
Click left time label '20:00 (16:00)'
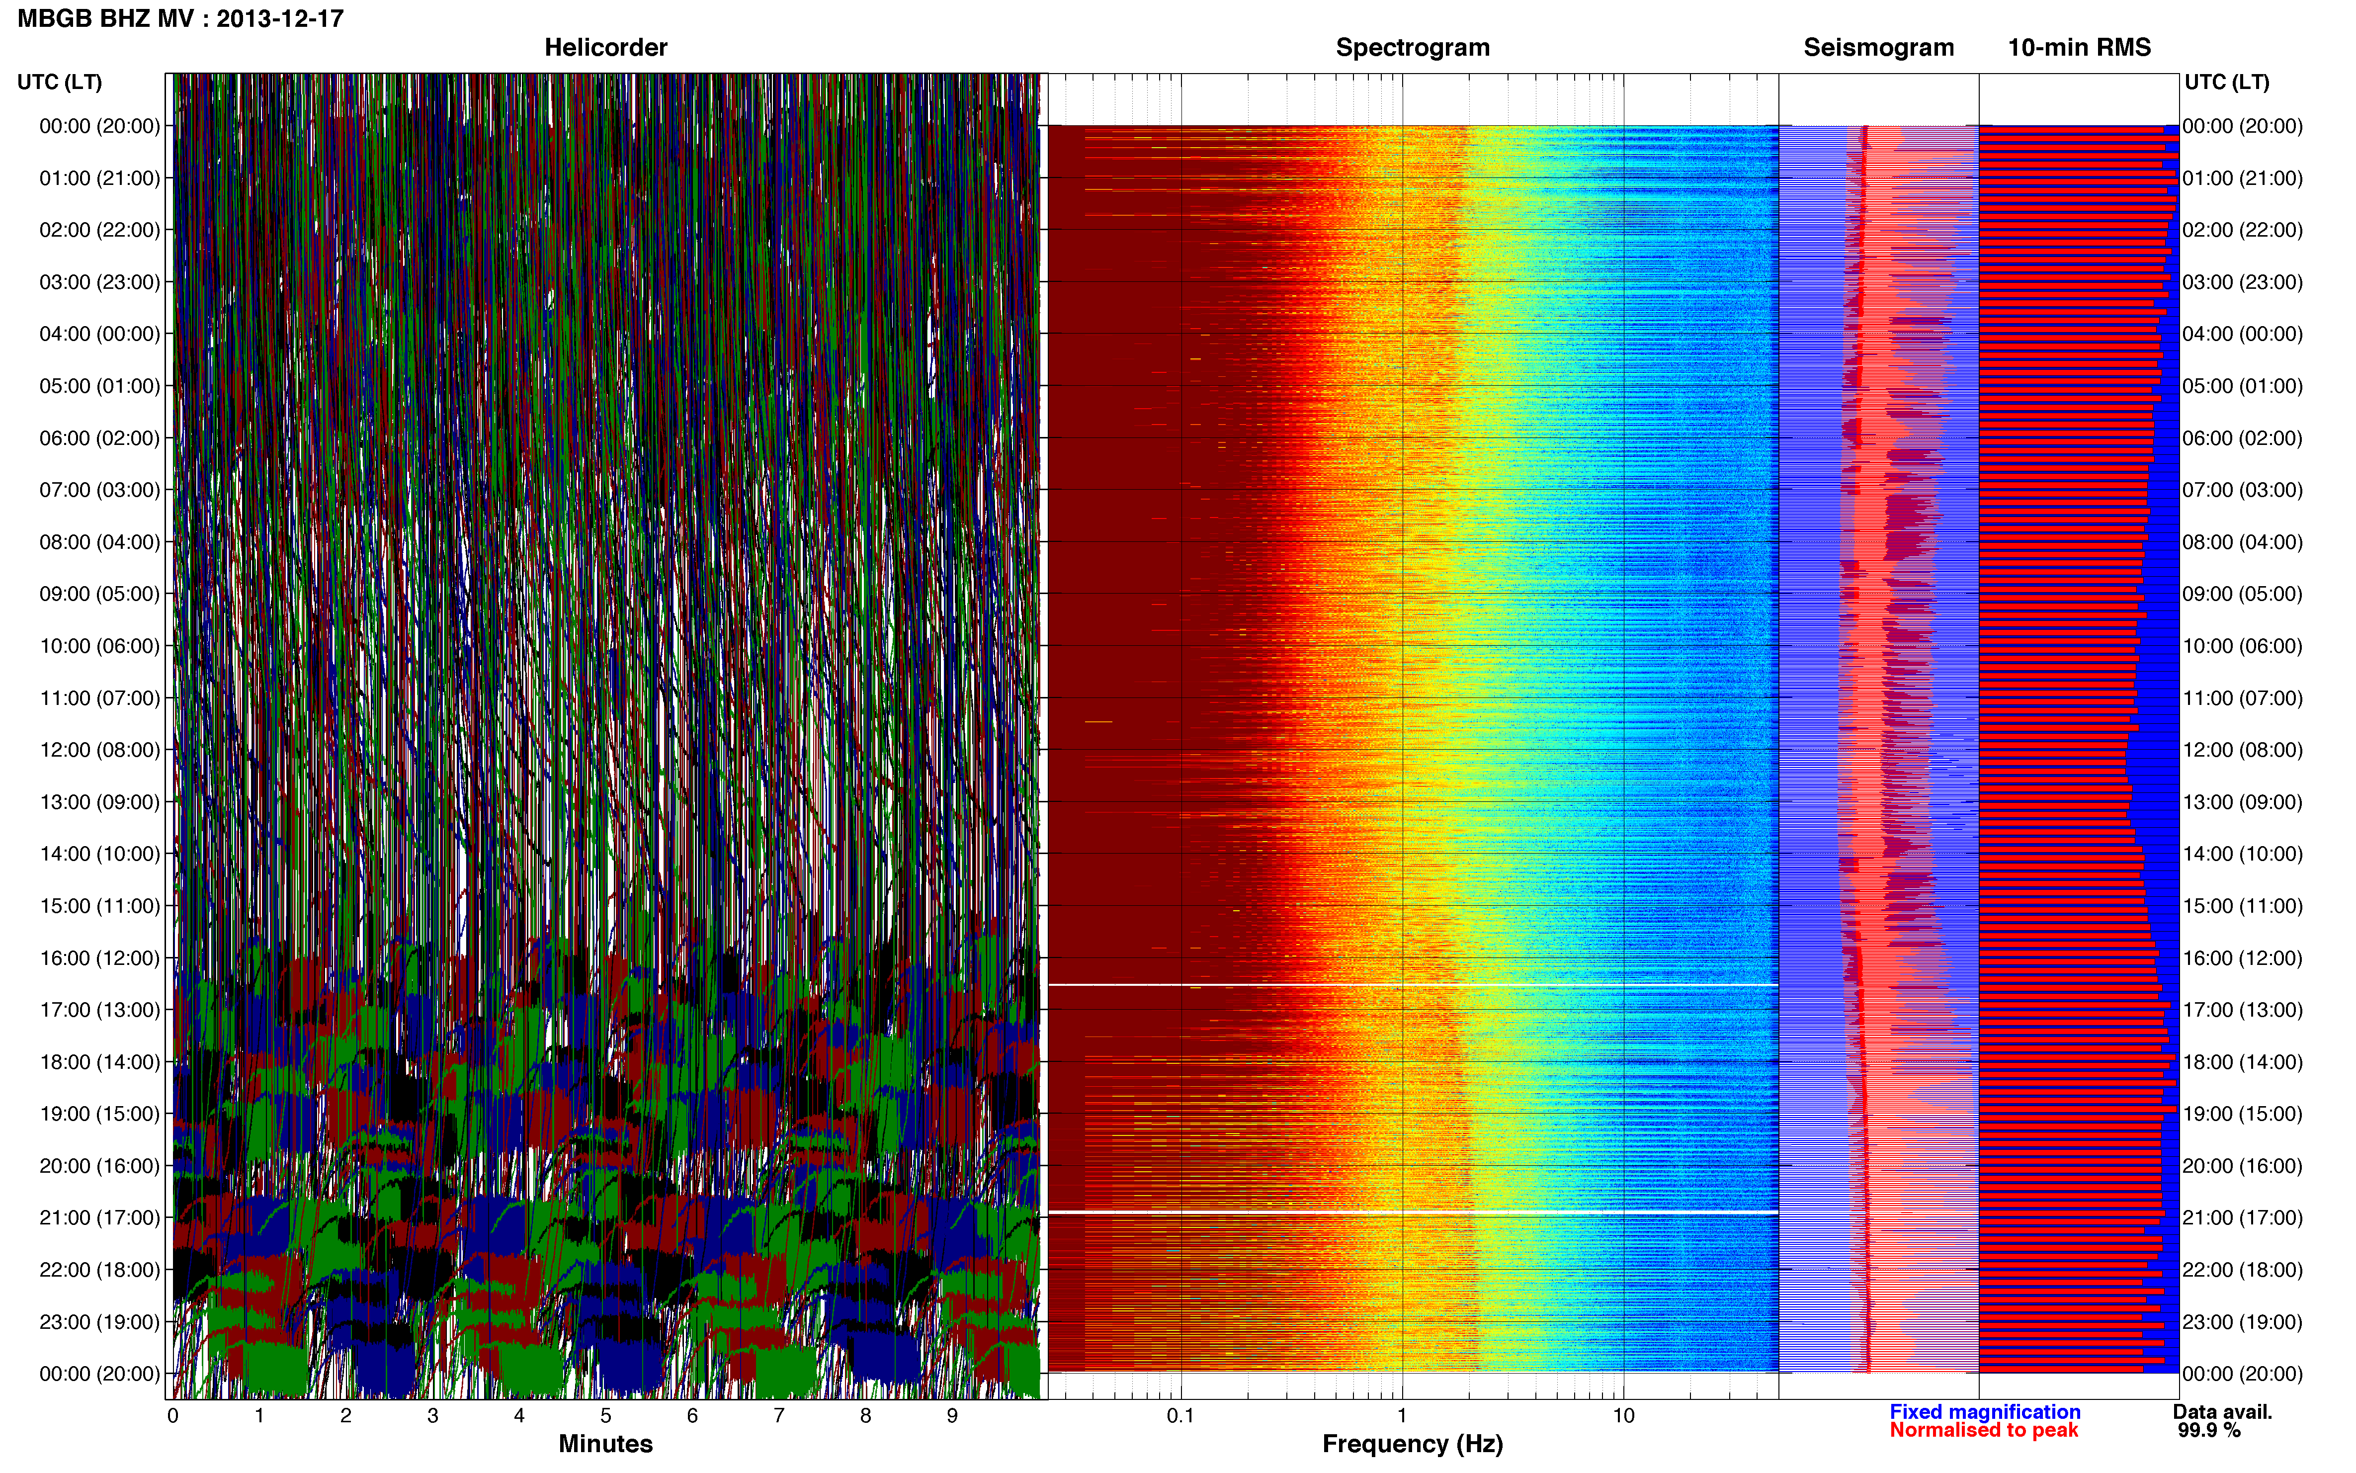click(99, 1166)
